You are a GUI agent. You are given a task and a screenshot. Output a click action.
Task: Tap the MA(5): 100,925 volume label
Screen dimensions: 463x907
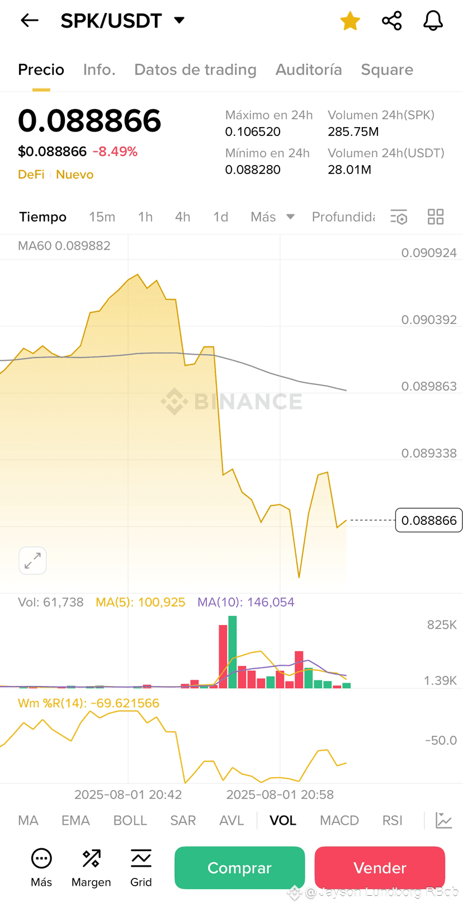point(140,602)
